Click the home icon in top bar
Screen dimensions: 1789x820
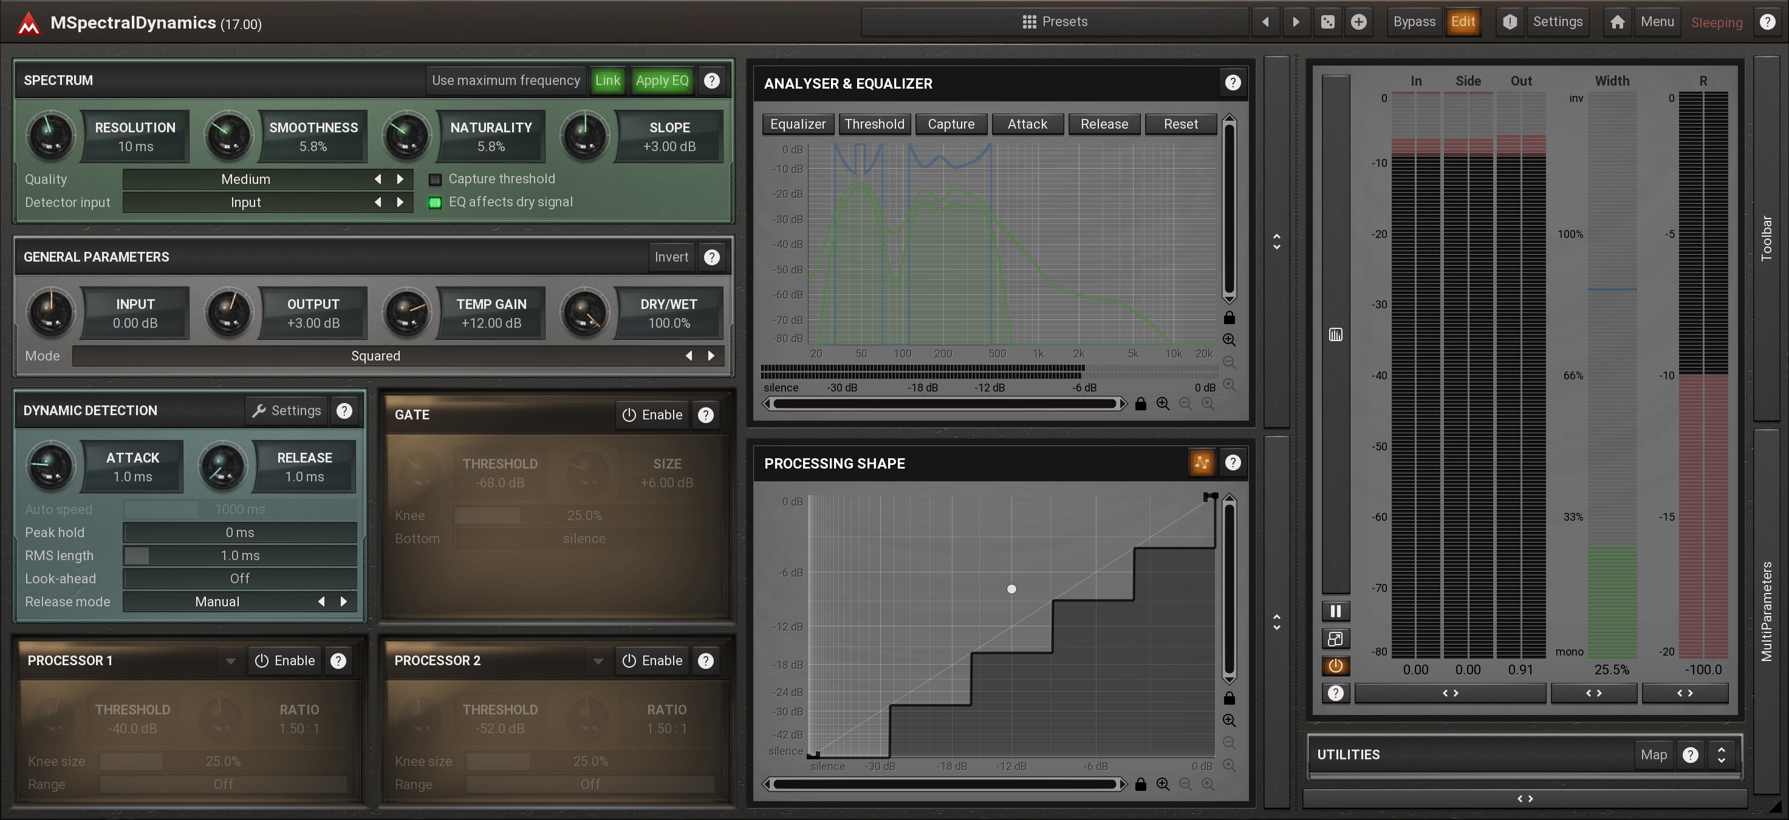tap(1618, 22)
